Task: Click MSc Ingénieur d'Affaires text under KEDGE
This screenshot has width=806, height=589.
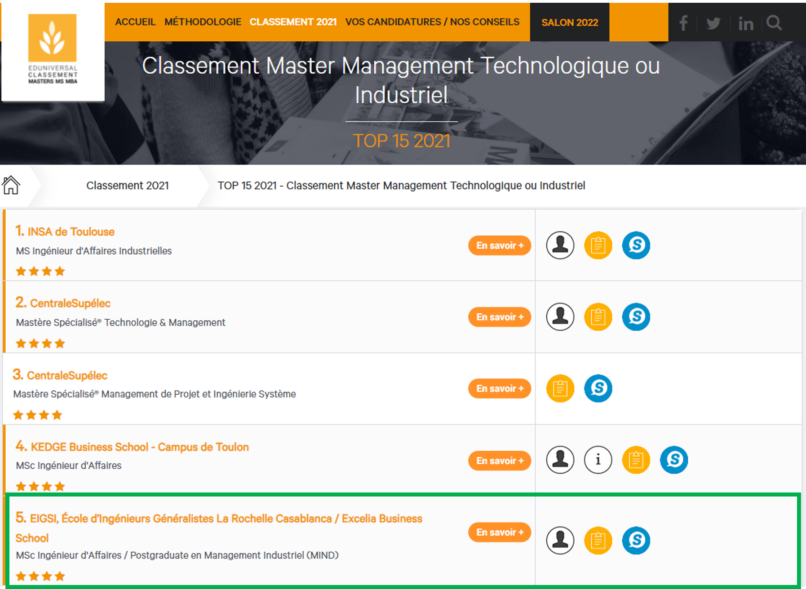Action: (69, 466)
